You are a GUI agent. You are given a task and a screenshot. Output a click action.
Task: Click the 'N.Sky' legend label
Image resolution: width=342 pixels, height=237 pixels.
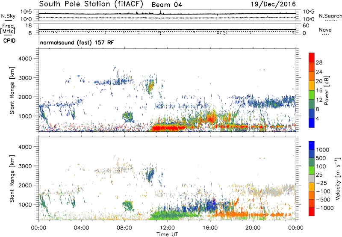coord(8,16)
